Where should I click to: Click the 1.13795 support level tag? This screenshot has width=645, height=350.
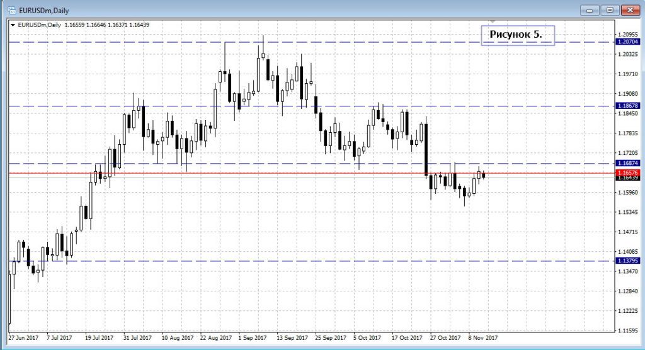pos(627,261)
